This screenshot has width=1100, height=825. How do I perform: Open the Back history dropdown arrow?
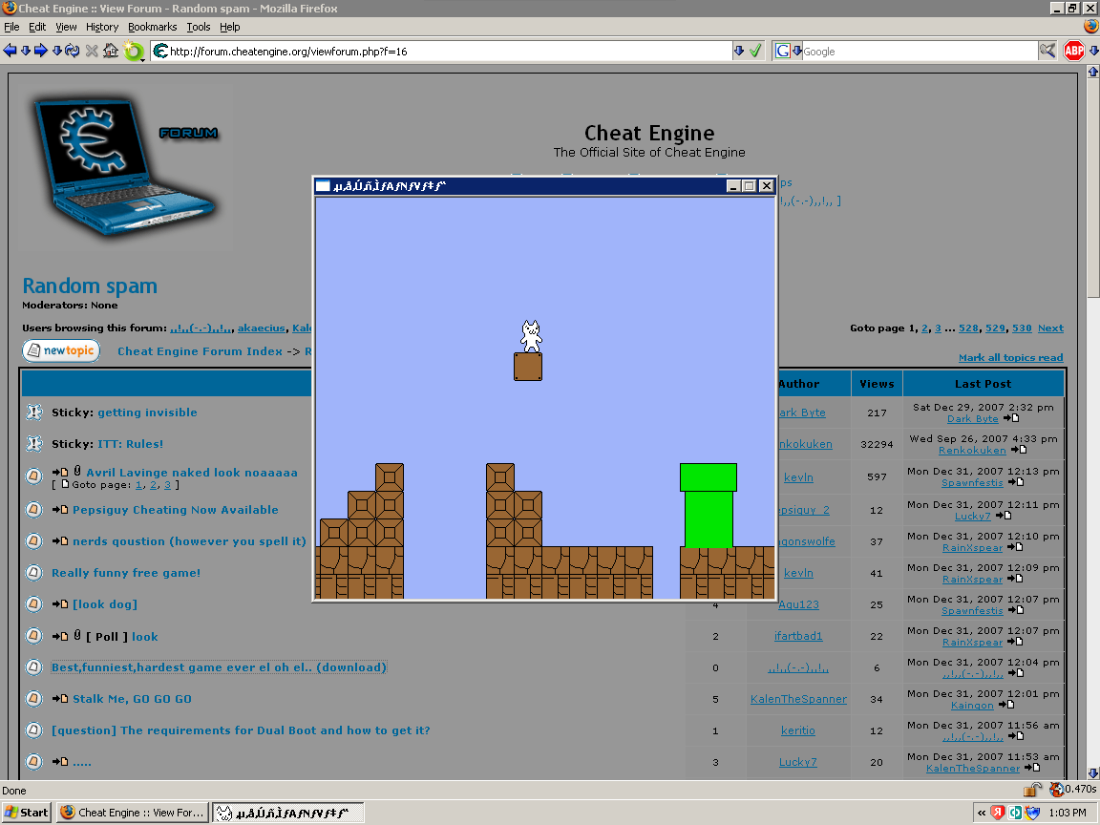click(x=25, y=51)
